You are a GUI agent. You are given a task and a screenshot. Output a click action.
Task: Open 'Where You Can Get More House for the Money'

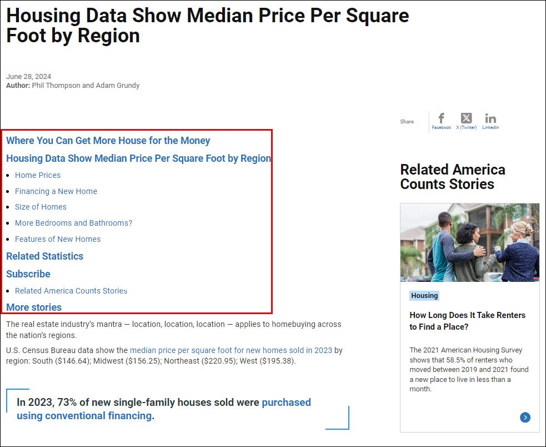point(108,141)
